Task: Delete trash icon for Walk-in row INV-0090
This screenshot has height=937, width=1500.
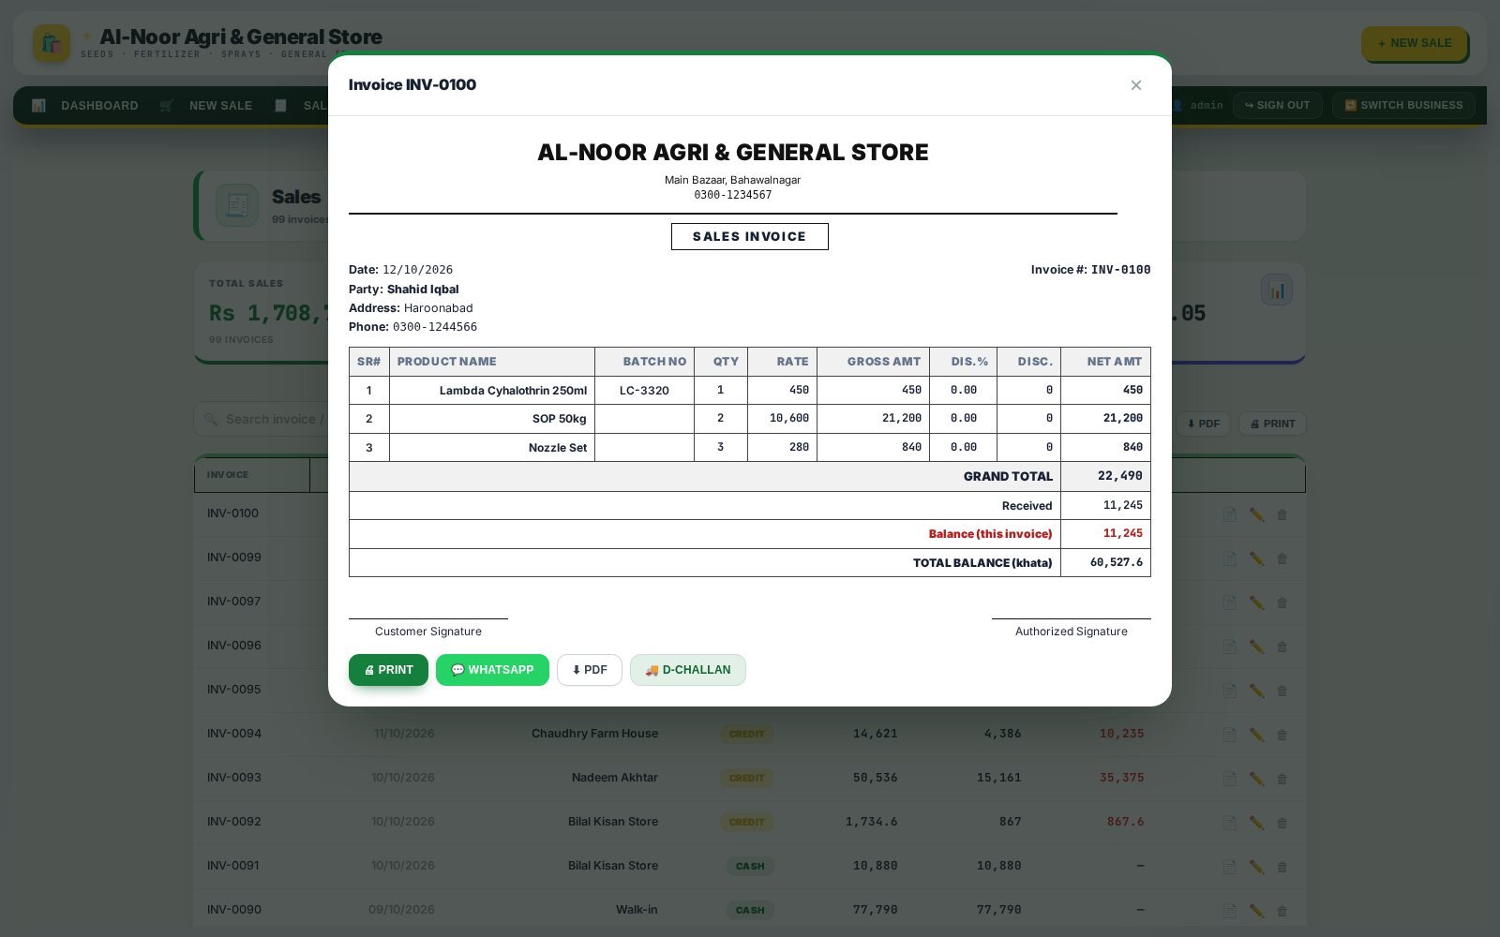Action: point(1282,911)
